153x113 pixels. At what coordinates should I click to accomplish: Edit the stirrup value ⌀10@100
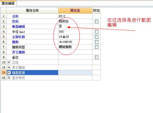coord(75,42)
